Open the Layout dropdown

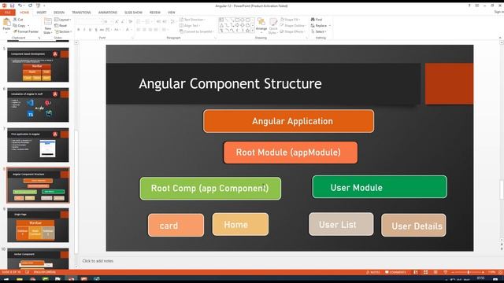tap(63, 20)
